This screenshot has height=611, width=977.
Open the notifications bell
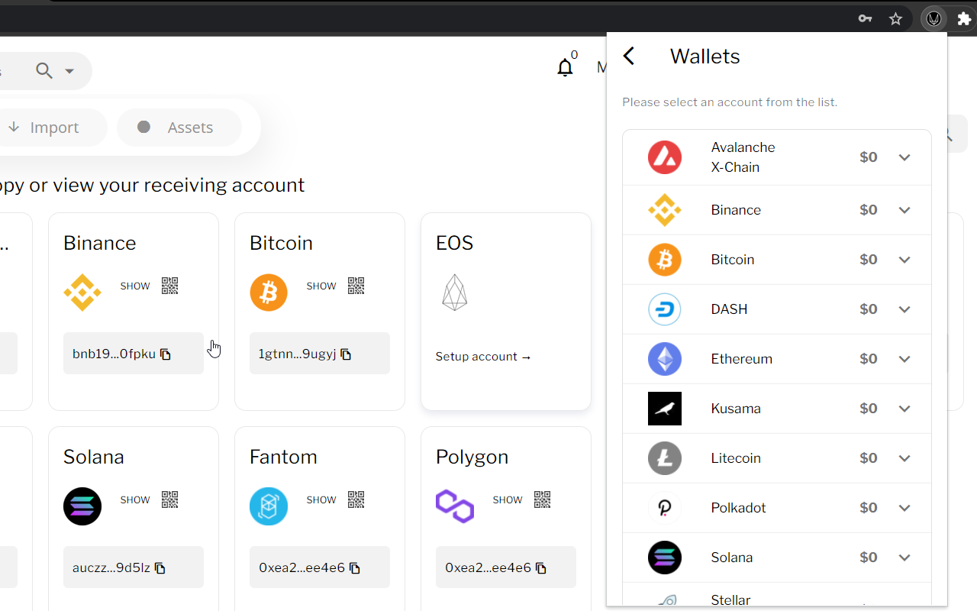(x=565, y=68)
